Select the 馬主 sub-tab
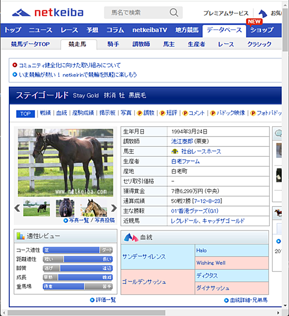289x316 pixels. [169, 44]
